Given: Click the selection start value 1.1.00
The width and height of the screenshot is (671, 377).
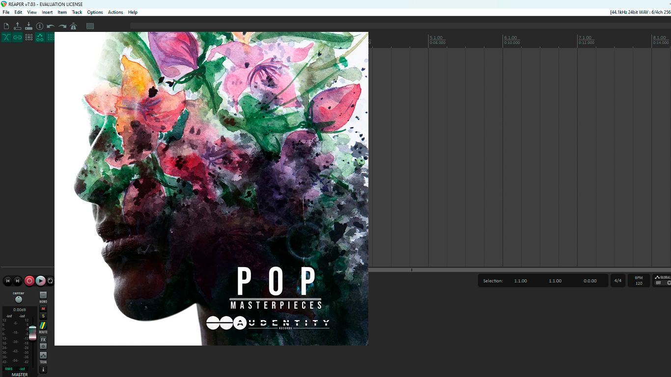Looking at the screenshot, I should tap(521, 281).
